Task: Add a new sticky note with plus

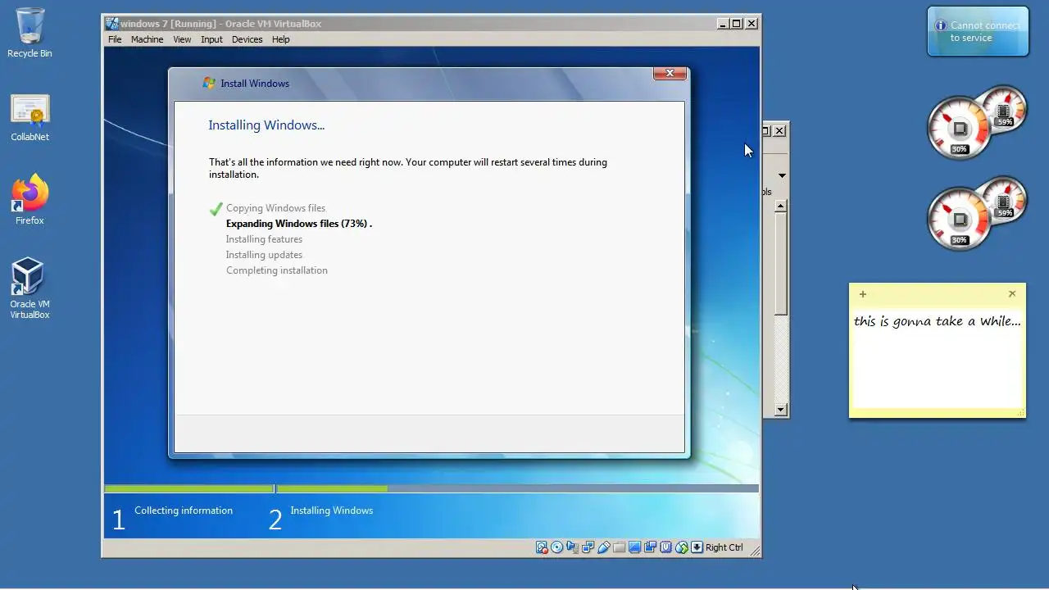Action: click(862, 294)
